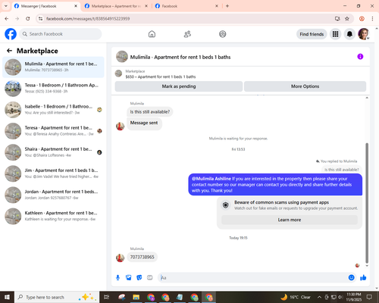
Task: Switch to the Messenger | Facebook tab
Action: (46, 6)
